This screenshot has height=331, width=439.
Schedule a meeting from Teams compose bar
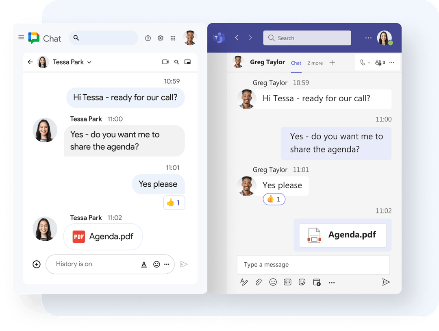pyautogui.click(x=317, y=282)
